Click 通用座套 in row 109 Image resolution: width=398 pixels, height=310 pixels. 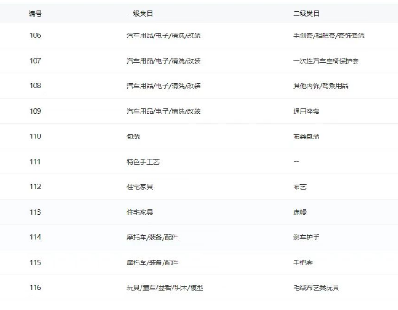307,111
